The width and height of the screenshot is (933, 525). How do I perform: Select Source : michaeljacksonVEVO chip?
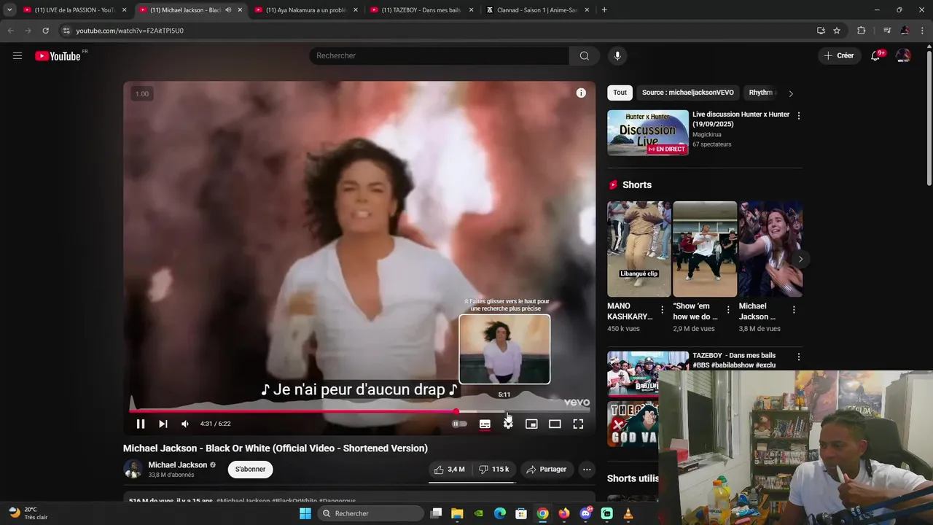[x=688, y=93]
